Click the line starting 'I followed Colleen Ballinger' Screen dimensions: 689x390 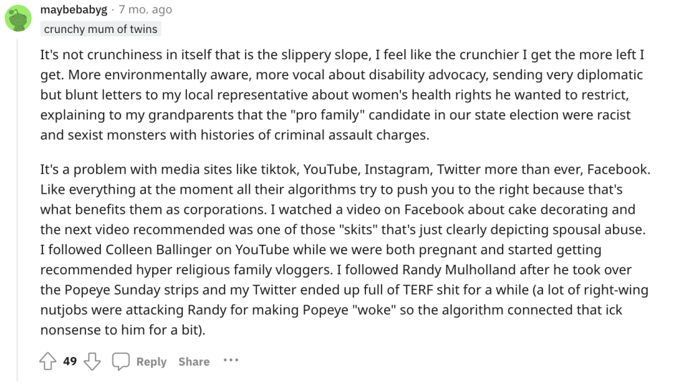(x=321, y=249)
